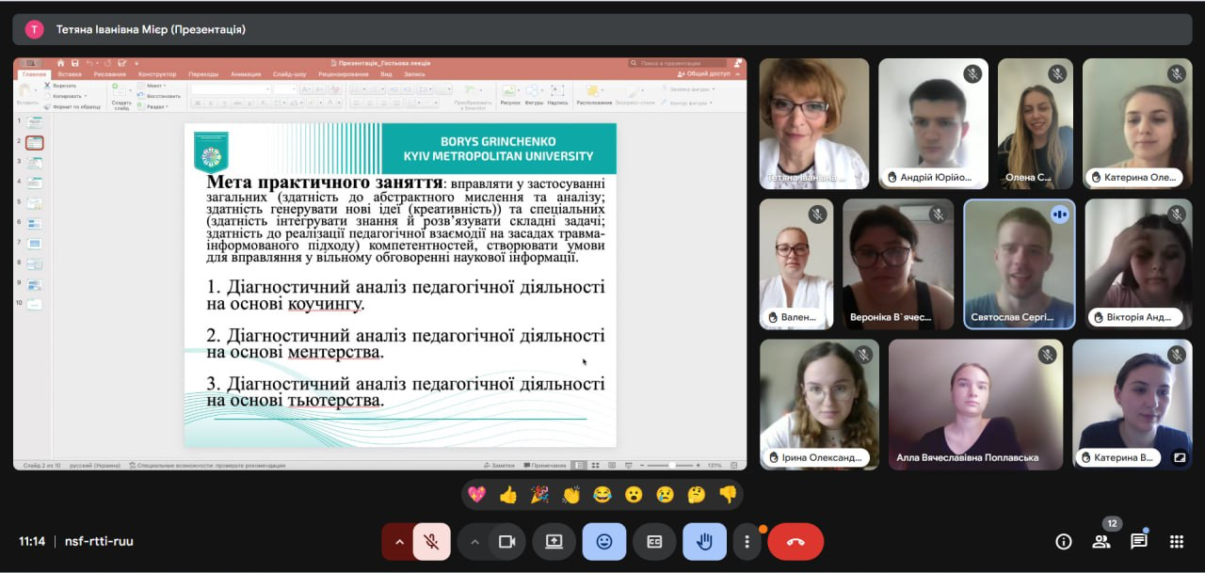Screen dimensions: 1205x573
Task: Send the thumbs up reaction
Action: pos(508,494)
